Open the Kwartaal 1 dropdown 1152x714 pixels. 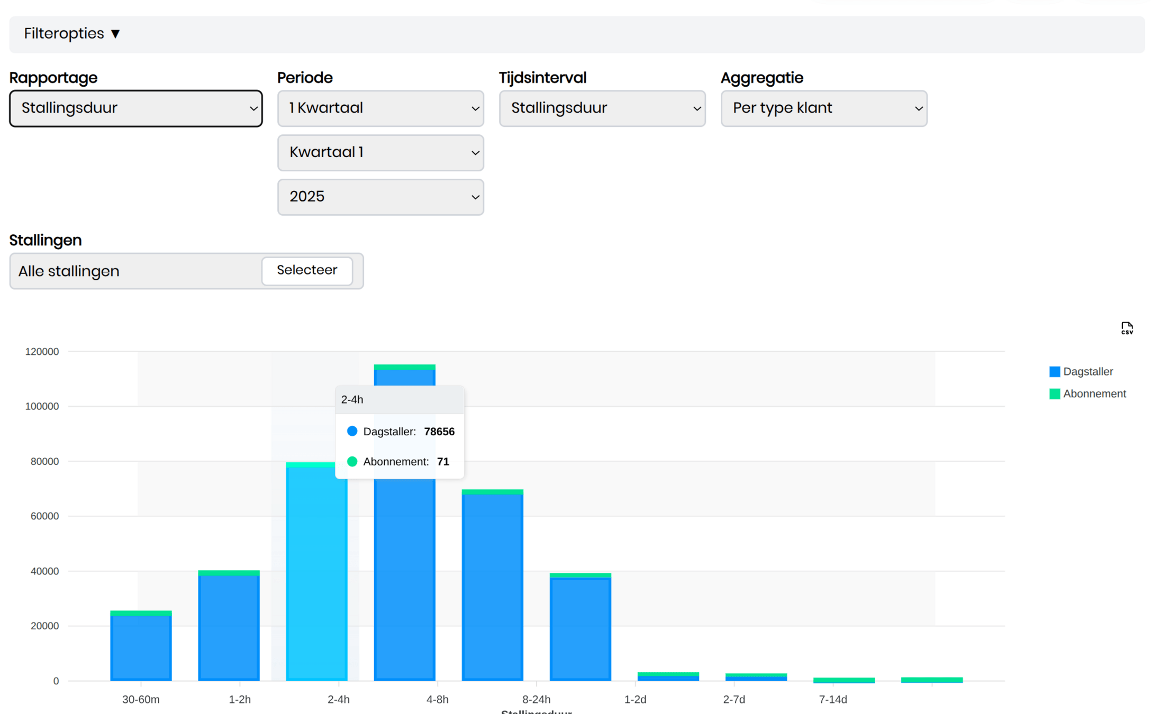pos(380,153)
